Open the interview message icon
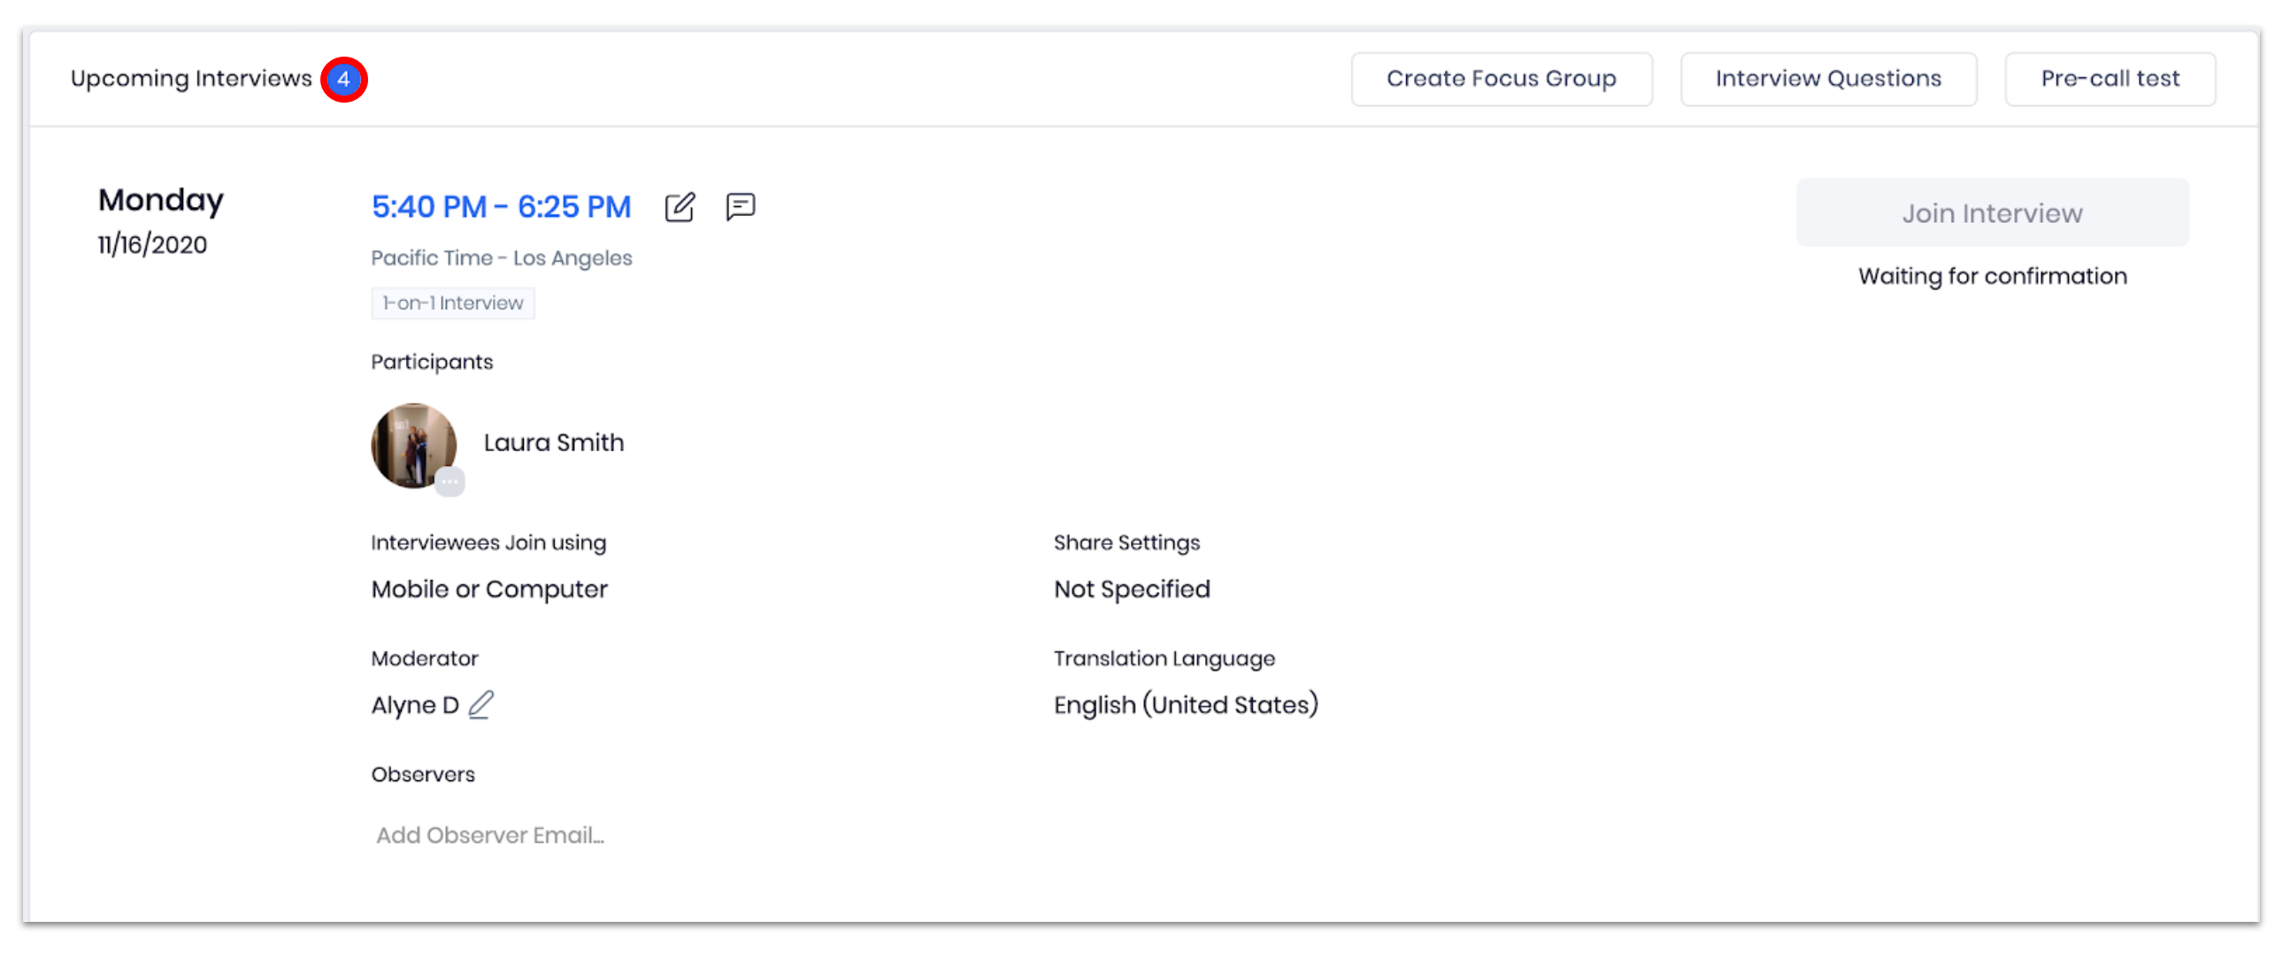 point(741,207)
